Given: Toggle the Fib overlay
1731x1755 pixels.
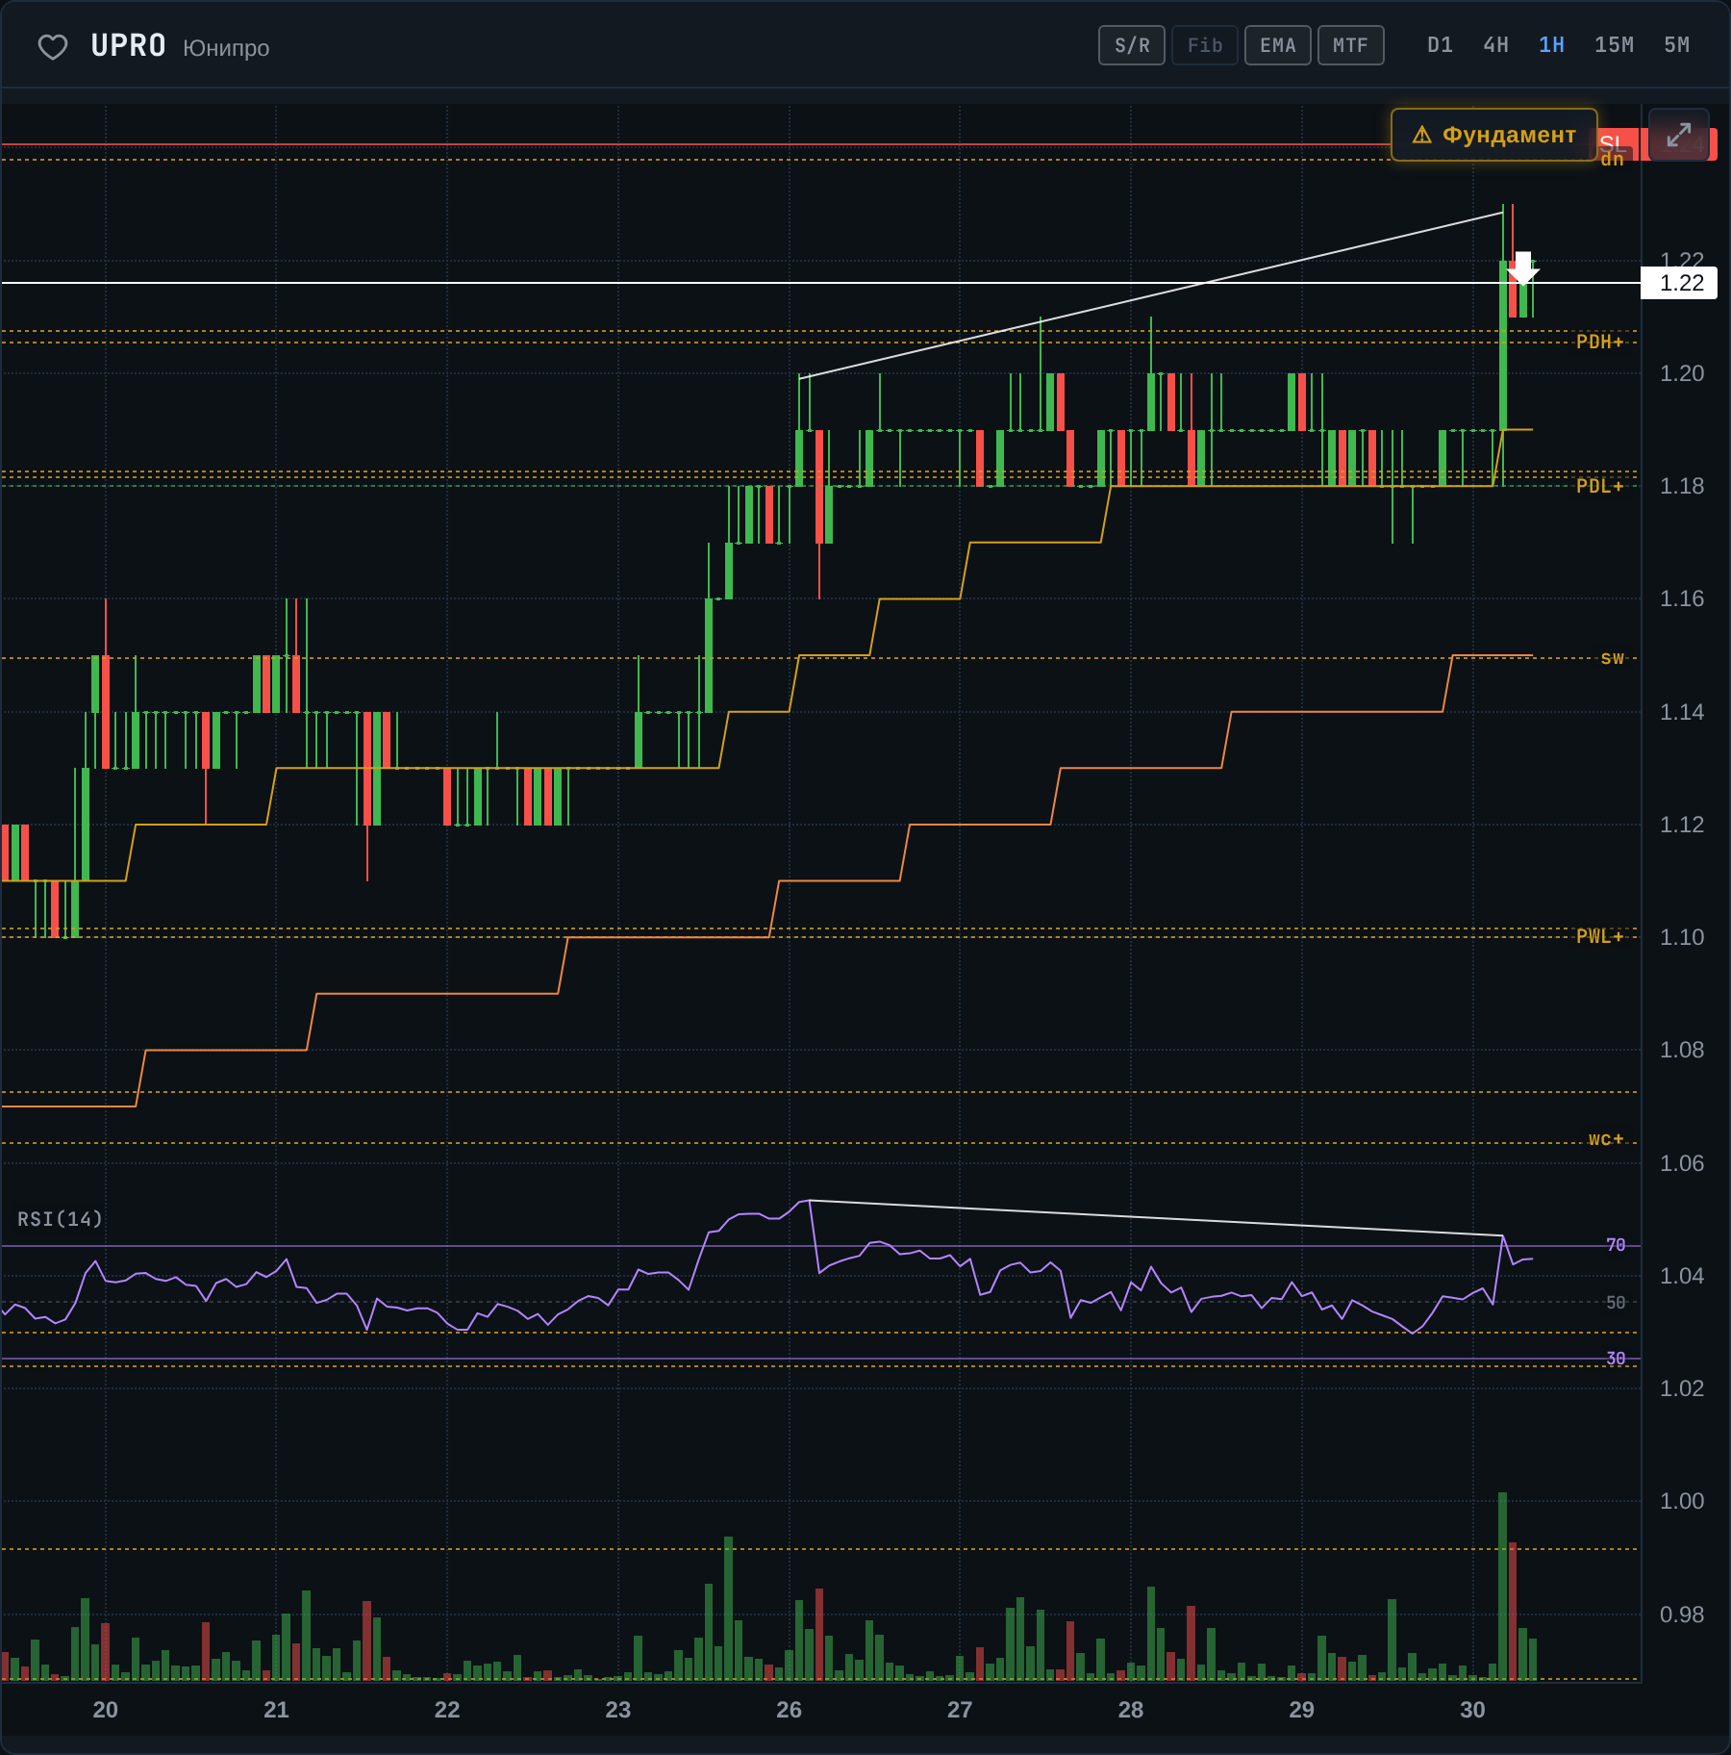Looking at the screenshot, I should (x=1205, y=45).
